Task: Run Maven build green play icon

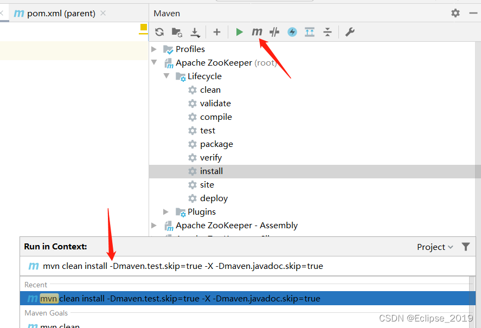Action: click(239, 32)
